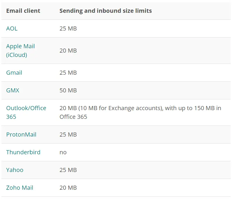Screen dimensions: 233x199
Task: Open the Yahoo link
Action: [x=15, y=170]
